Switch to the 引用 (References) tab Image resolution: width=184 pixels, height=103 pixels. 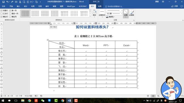click(40, 6)
